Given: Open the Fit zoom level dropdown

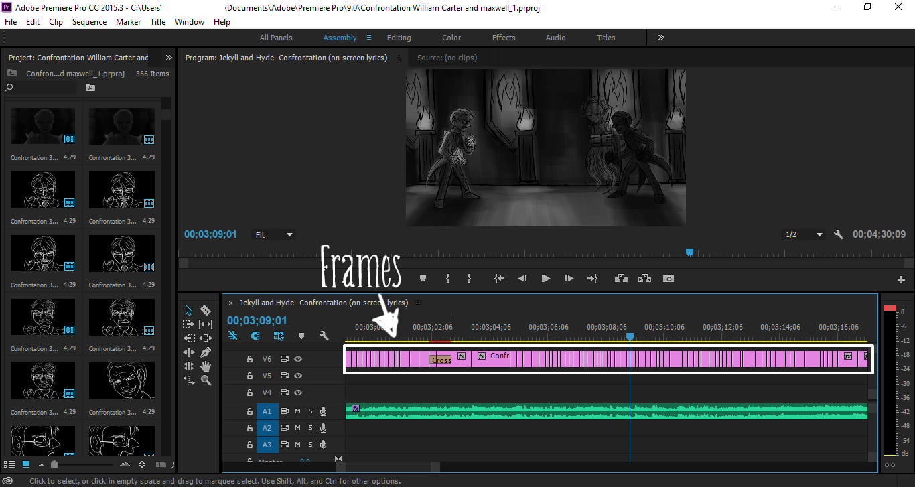Looking at the screenshot, I should click(x=274, y=235).
